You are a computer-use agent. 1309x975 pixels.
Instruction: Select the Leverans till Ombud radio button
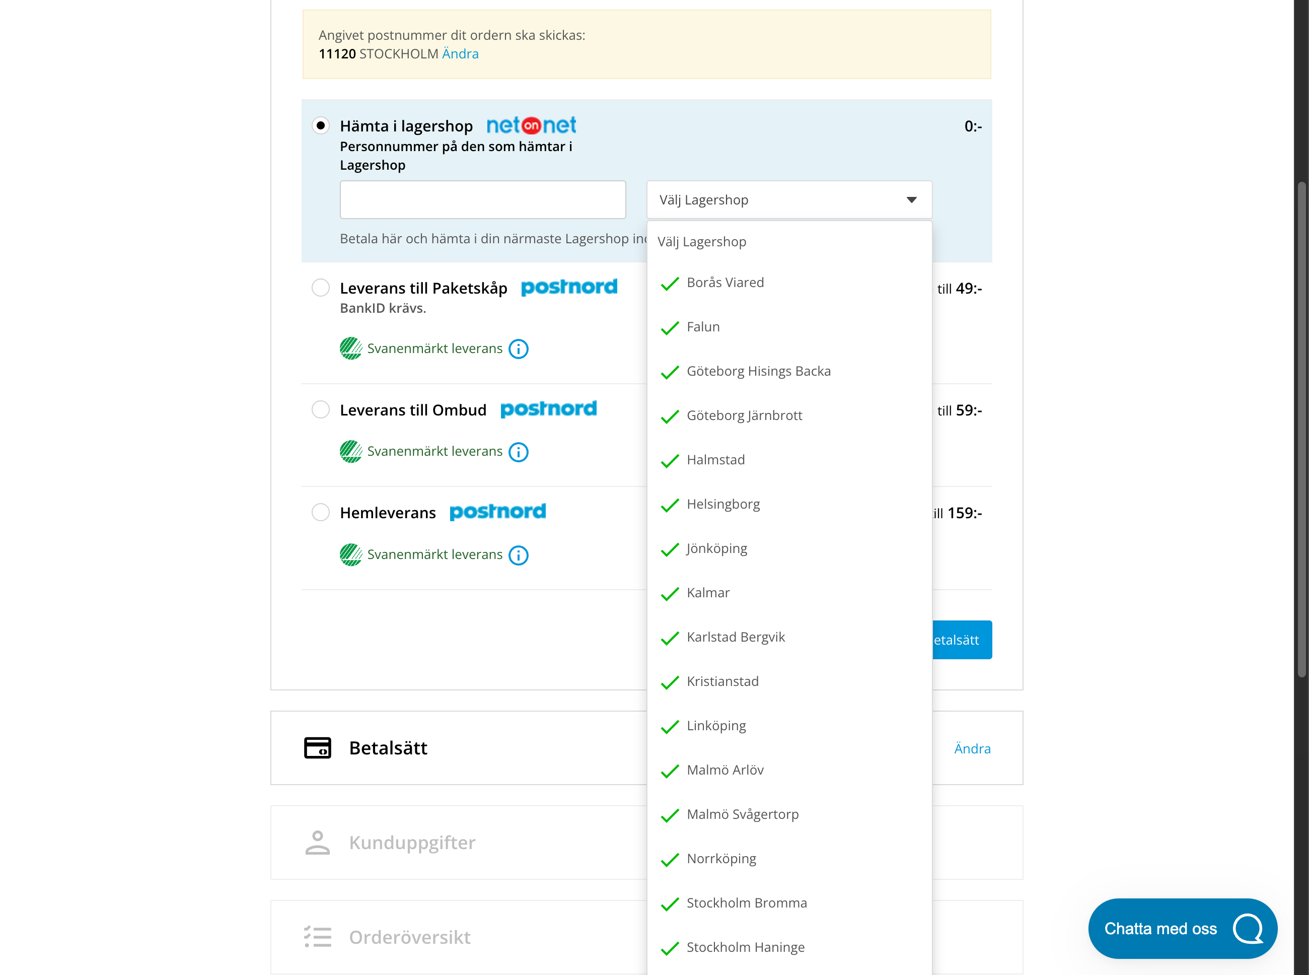tap(320, 409)
